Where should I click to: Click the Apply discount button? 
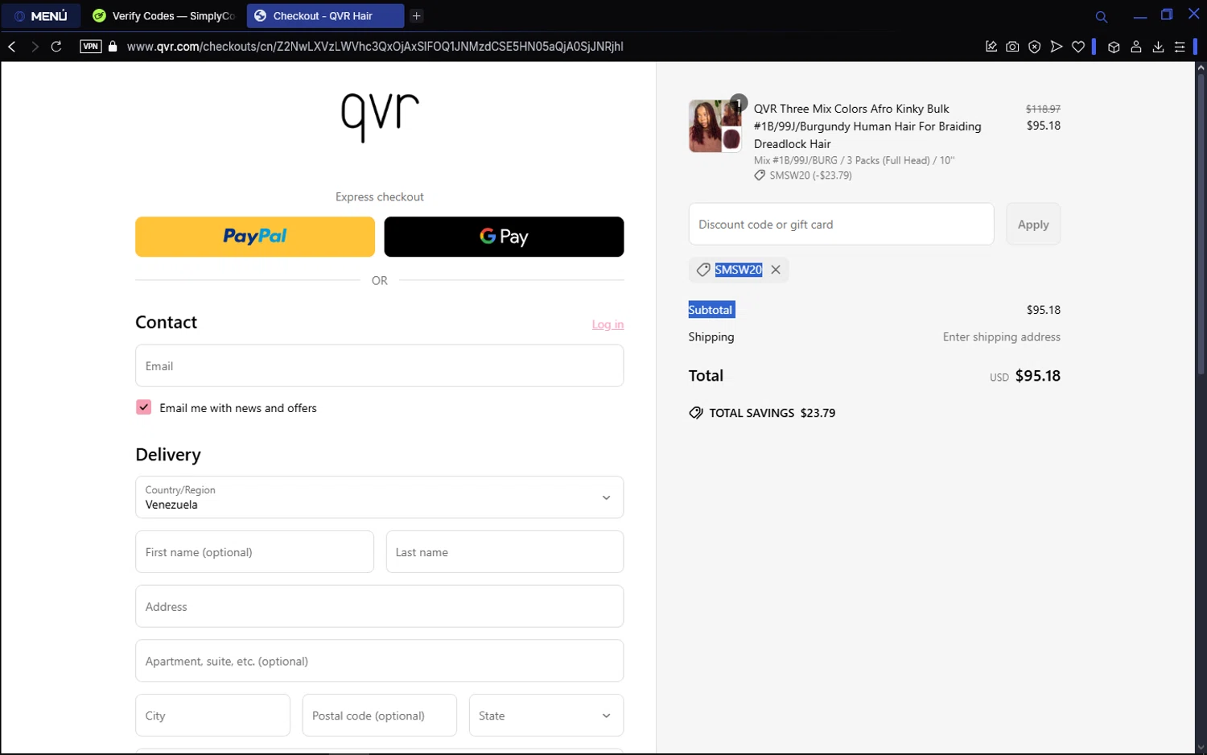pos(1033,224)
